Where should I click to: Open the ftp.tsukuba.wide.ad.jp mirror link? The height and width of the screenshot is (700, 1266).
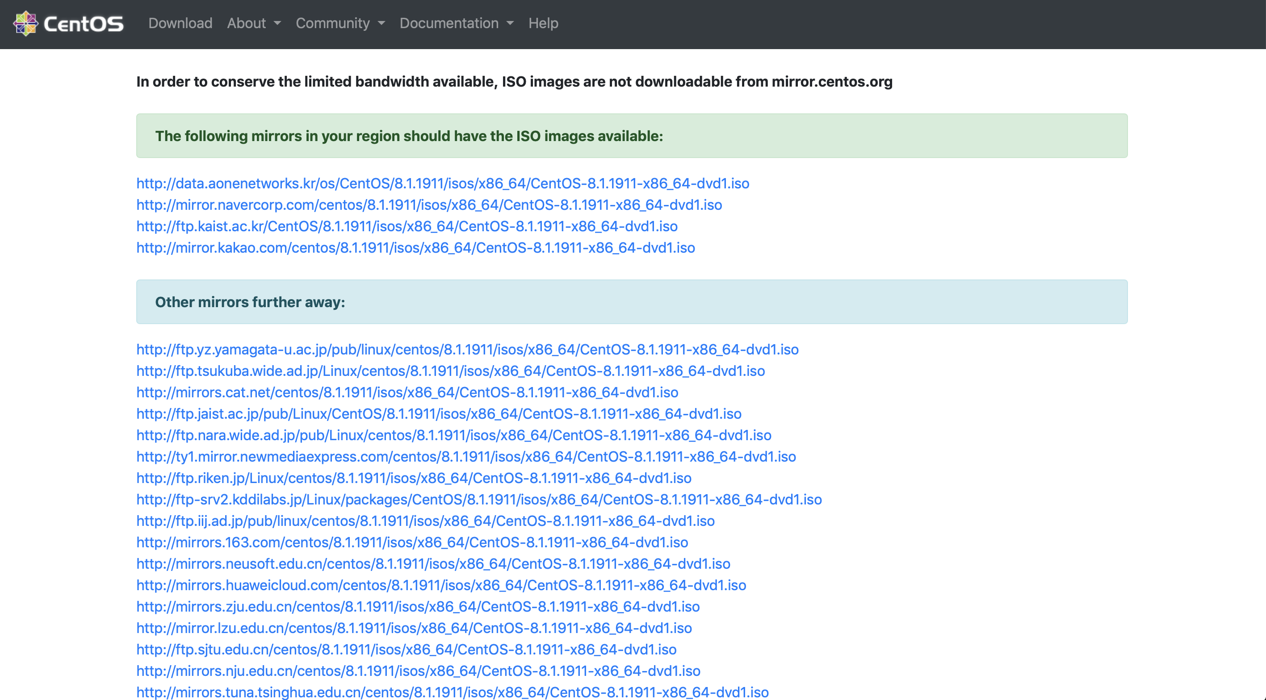450,371
